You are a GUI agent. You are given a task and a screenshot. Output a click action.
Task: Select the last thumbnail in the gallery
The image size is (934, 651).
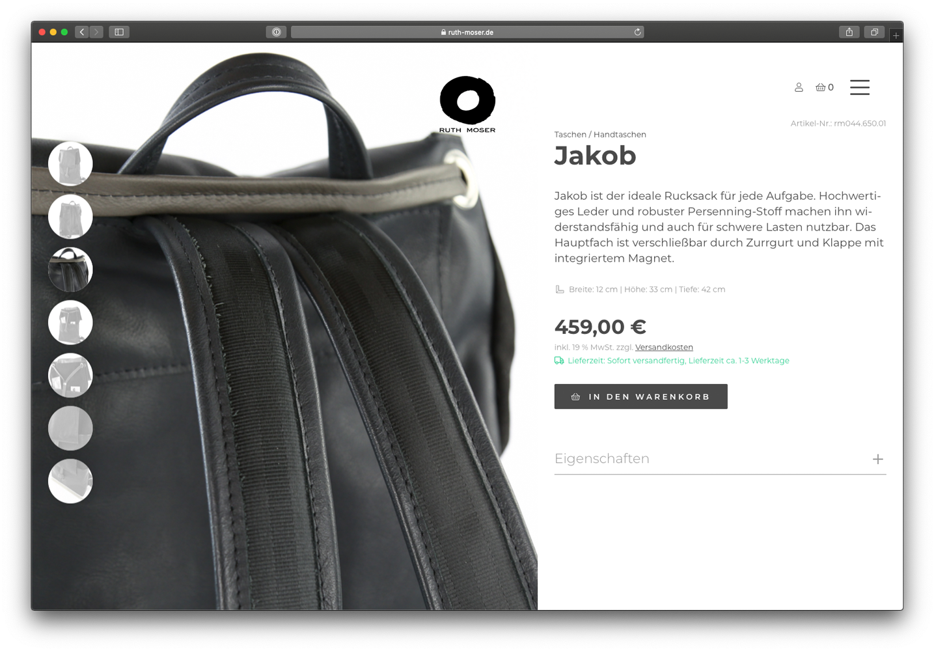70,481
